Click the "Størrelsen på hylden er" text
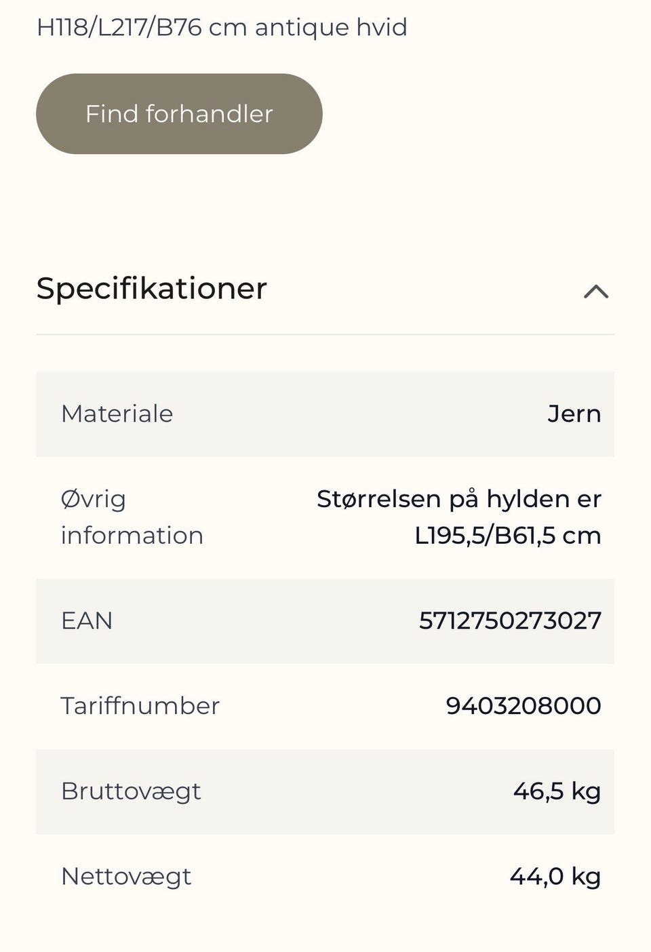The image size is (651, 952). click(x=458, y=499)
